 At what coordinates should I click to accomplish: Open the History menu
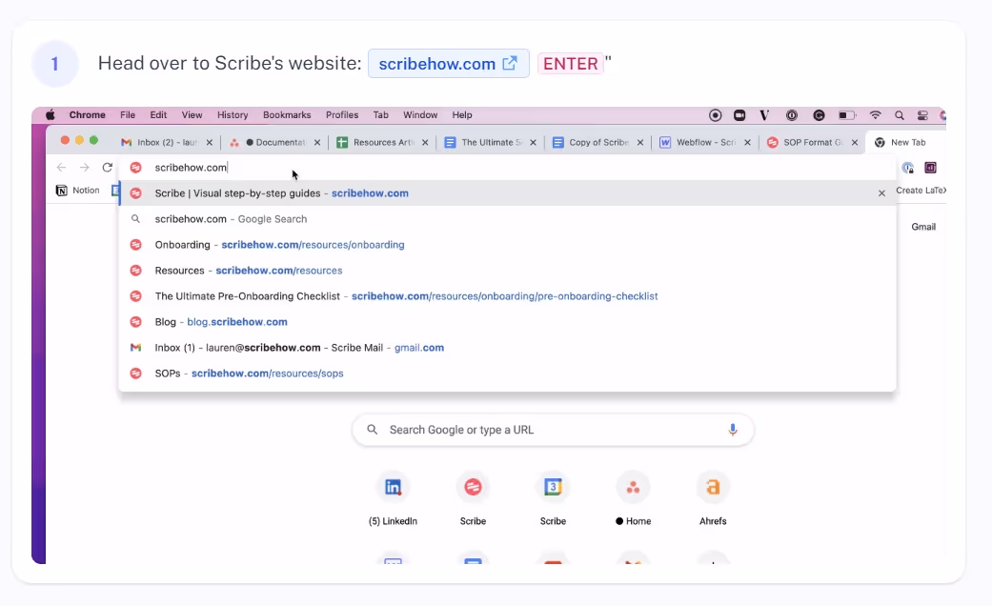tap(233, 115)
